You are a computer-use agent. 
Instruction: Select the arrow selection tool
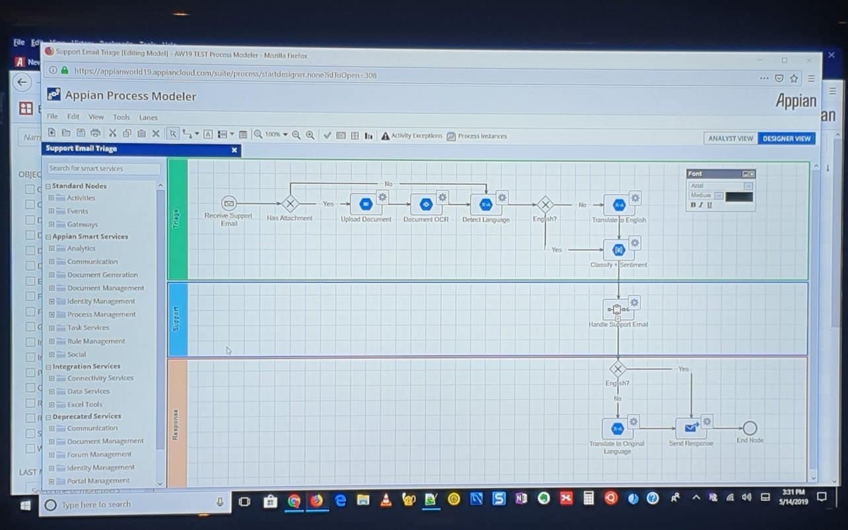point(171,134)
